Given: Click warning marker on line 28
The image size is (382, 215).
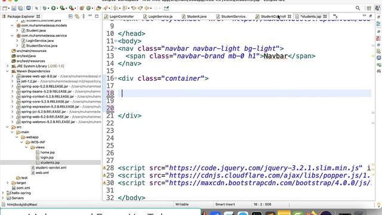Looking at the screenshot, I should [x=104, y=168].
